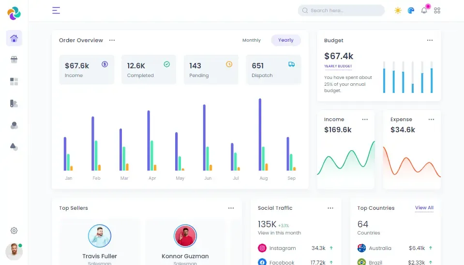This screenshot has height=265, width=464.
Task: Open the color palette theme icon
Action: (411, 10)
